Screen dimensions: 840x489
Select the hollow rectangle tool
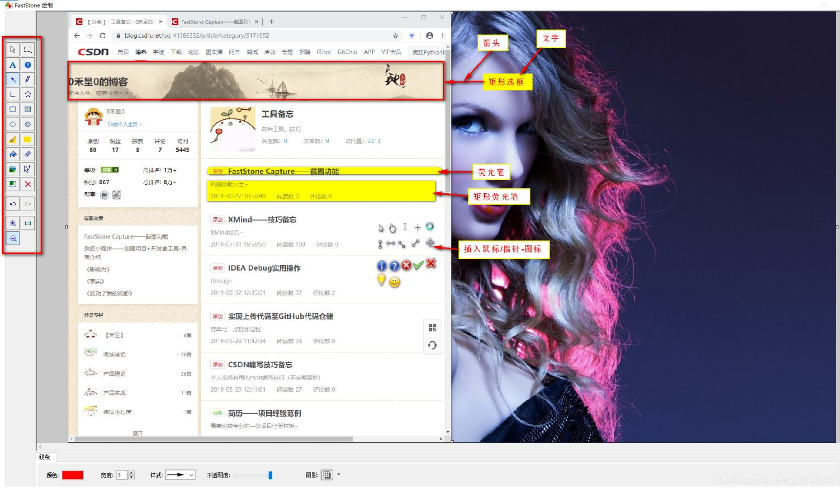[13, 109]
